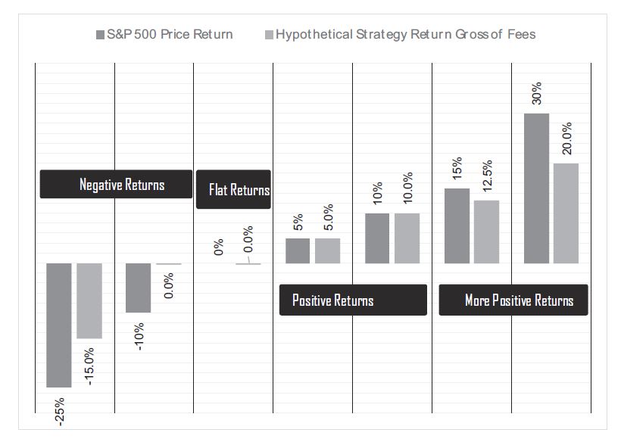
Task: Select the Hypothetical Strategy Return Gross of Fees text
Action: click(x=405, y=35)
